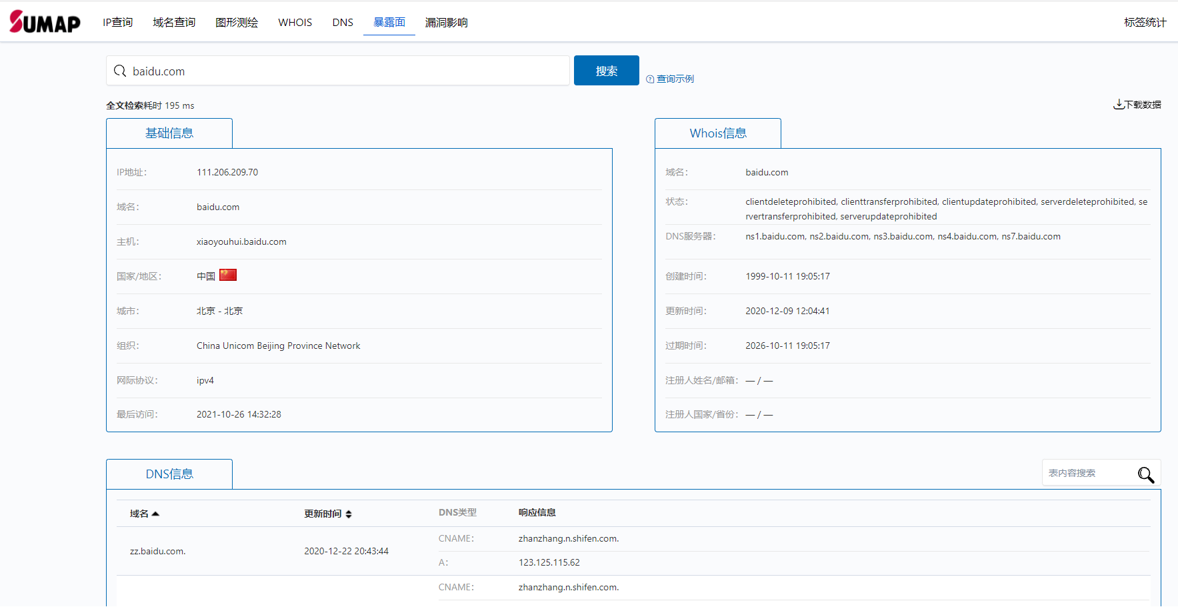Open the 查询示例 link

click(x=675, y=79)
